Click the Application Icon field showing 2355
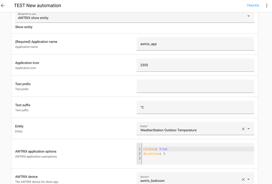The image size is (272, 184). [x=195, y=65]
